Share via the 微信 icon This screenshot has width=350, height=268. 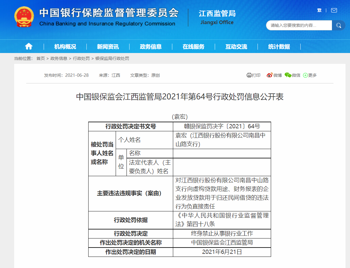point(288,75)
